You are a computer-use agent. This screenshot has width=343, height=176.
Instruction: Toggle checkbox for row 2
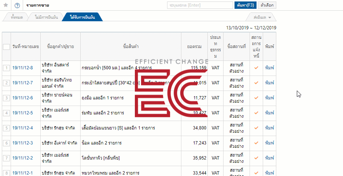click(x=6, y=83)
